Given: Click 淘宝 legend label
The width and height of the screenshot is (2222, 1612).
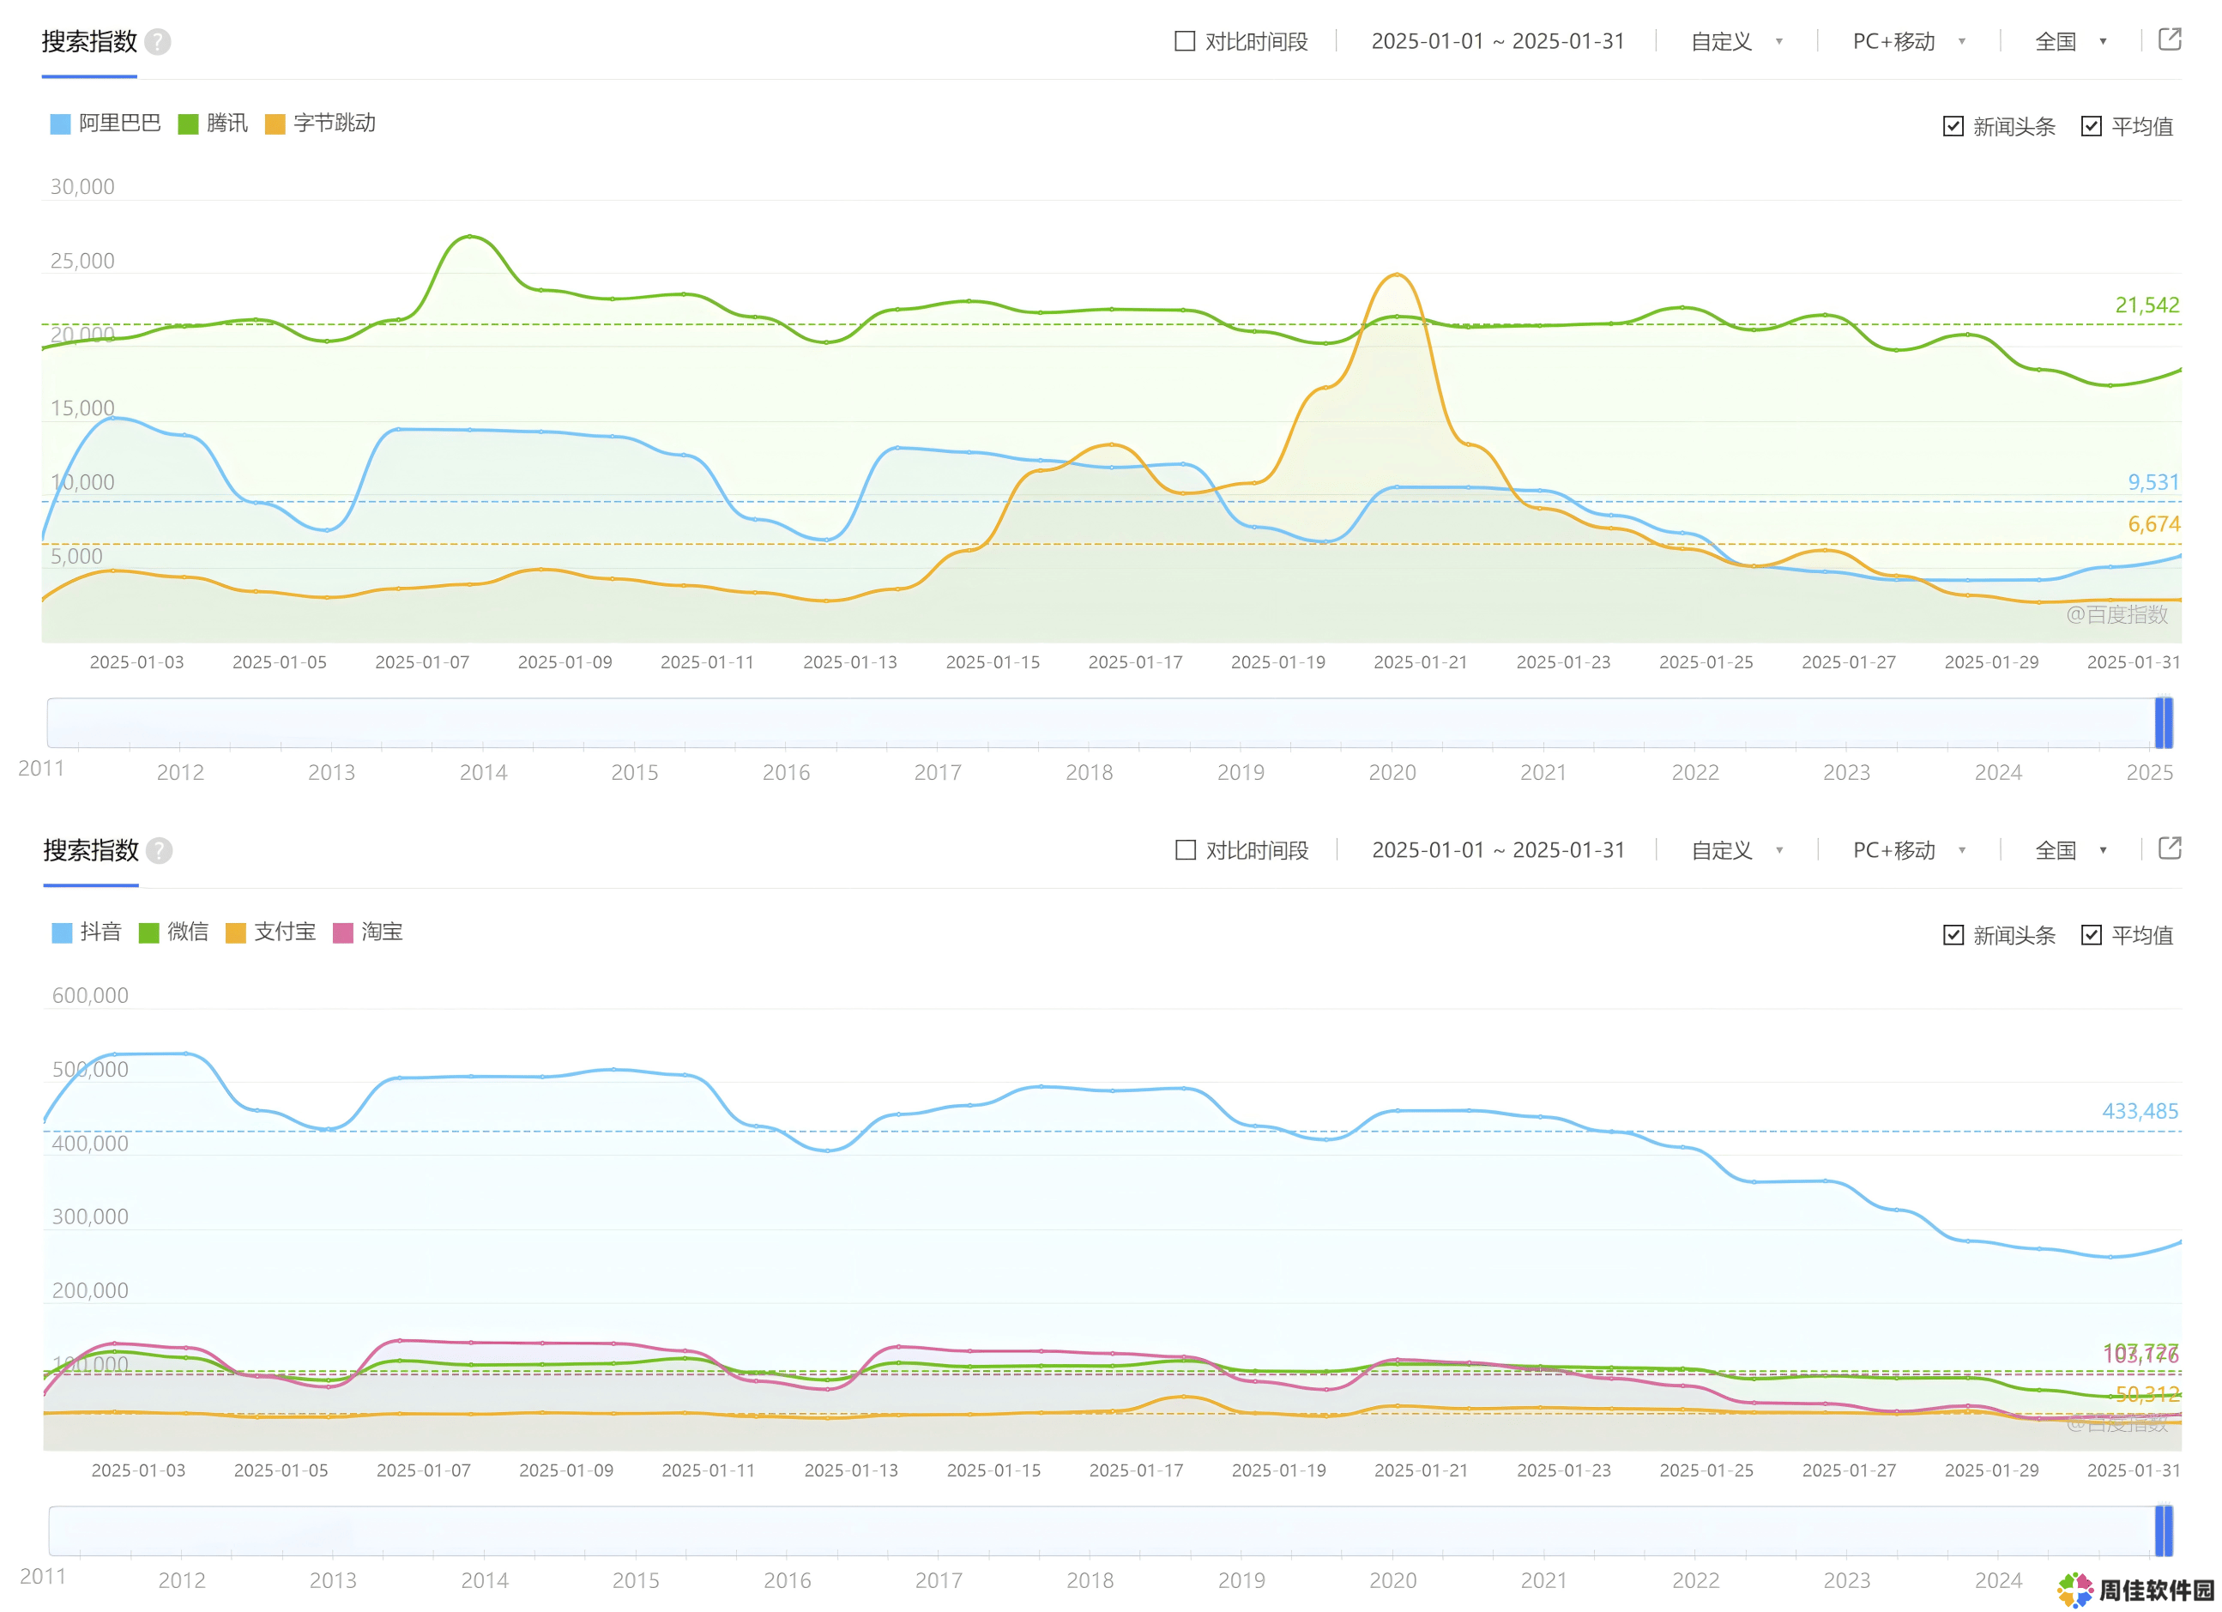Looking at the screenshot, I should tap(382, 932).
